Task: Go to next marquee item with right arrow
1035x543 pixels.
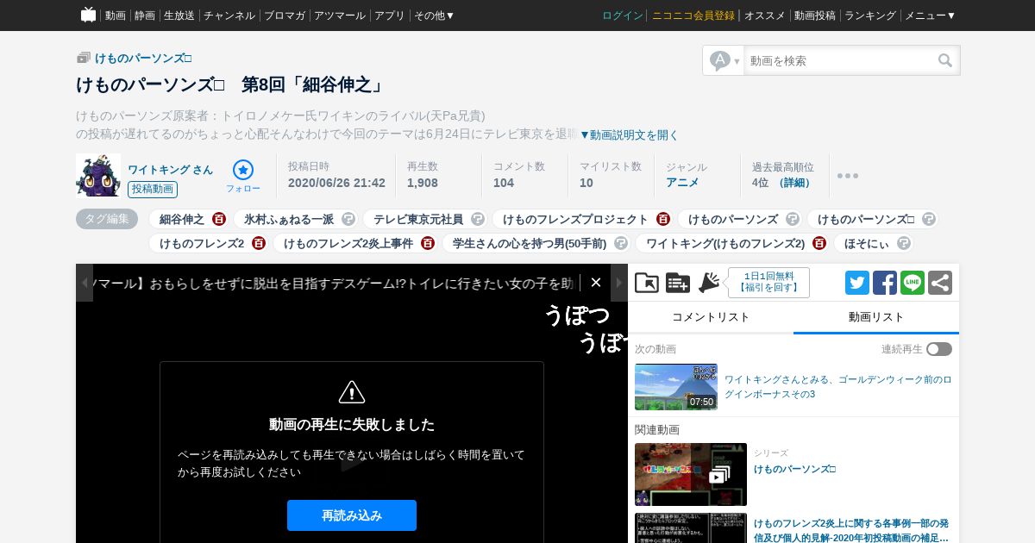Action: pyautogui.click(x=619, y=283)
